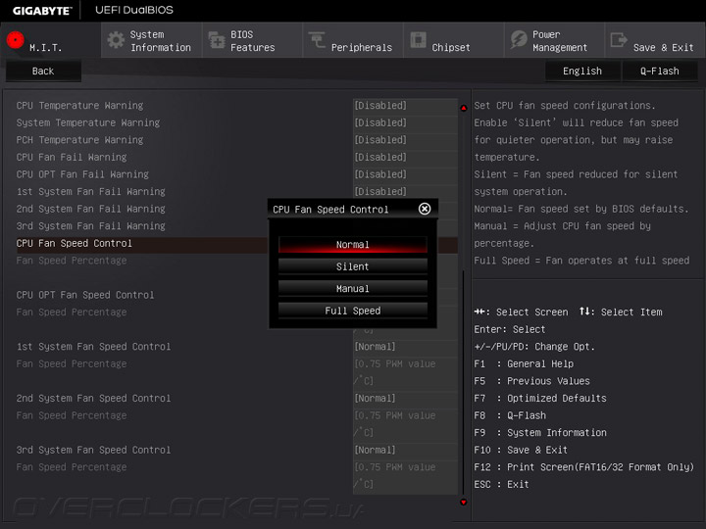
Task: Open CPU OPT Fan Fail Warning value
Action: [405, 174]
